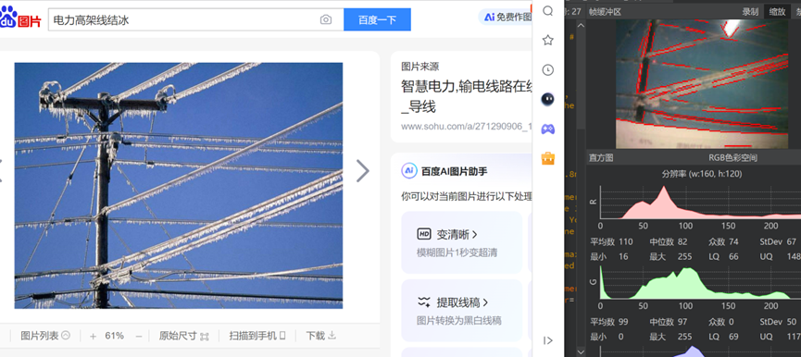This screenshot has width=801, height=357.
Task: Open the dark round assistant sidebar icon
Action: pos(547,99)
